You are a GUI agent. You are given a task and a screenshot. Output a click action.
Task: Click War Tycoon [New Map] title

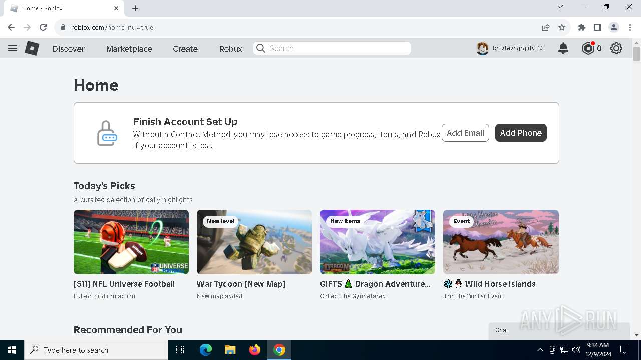click(241, 284)
